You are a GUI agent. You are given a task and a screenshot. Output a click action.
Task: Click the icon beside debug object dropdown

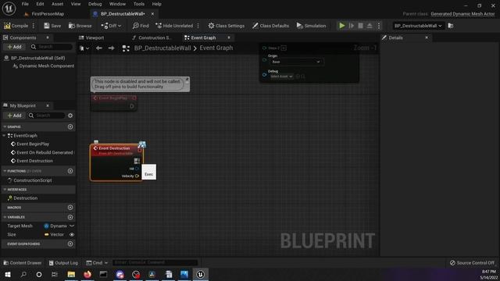(x=451, y=26)
